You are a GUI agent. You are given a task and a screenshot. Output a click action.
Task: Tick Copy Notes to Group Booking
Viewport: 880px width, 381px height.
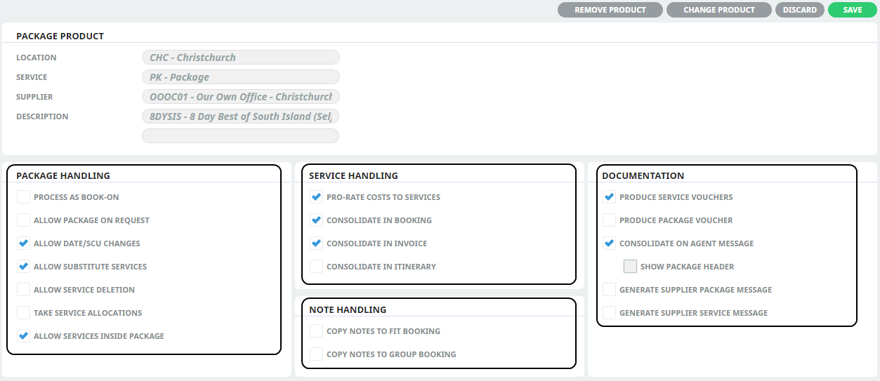[x=316, y=354]
